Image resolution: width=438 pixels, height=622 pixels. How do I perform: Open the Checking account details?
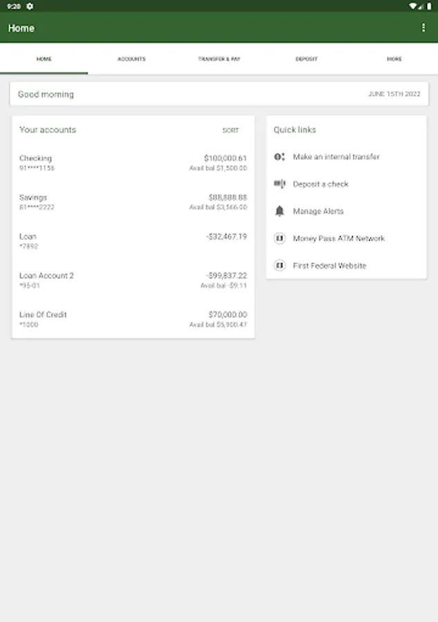click(133, 163)
